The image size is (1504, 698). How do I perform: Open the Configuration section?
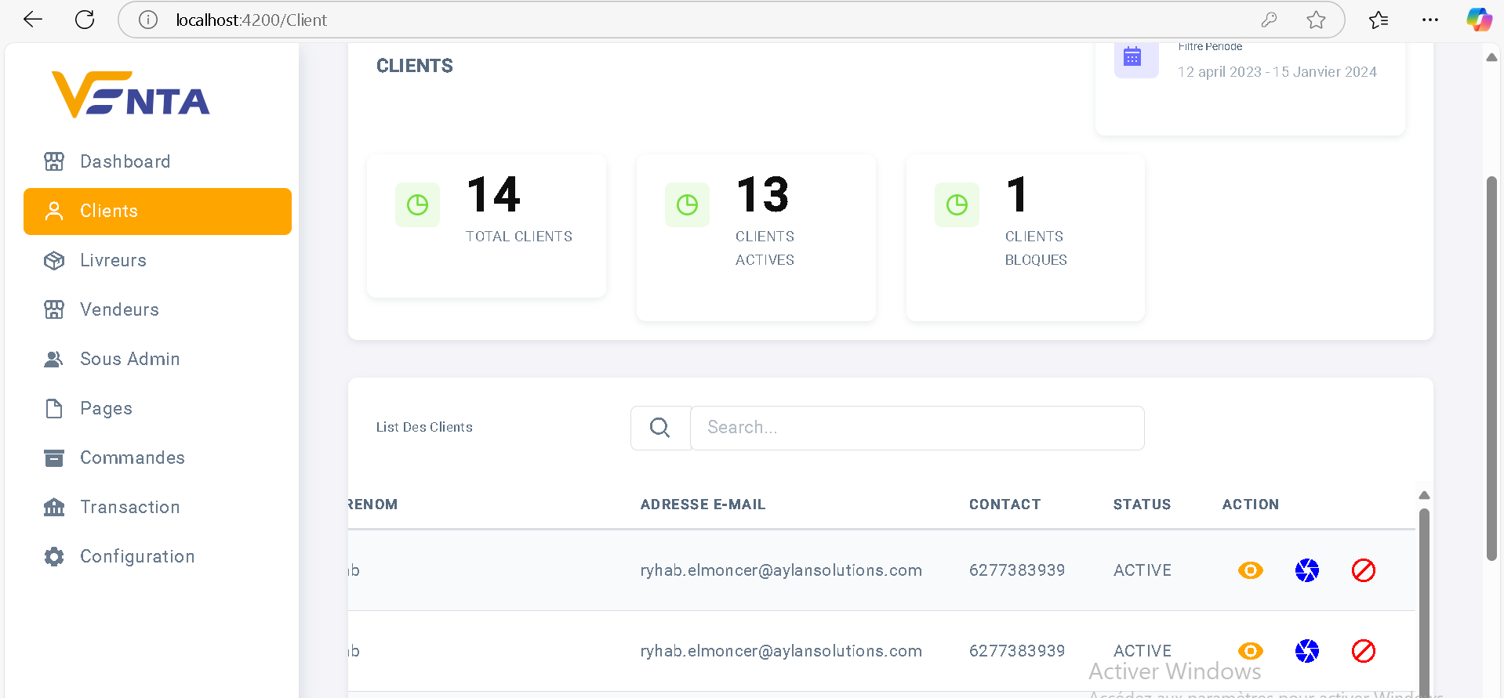click(158, 556)
